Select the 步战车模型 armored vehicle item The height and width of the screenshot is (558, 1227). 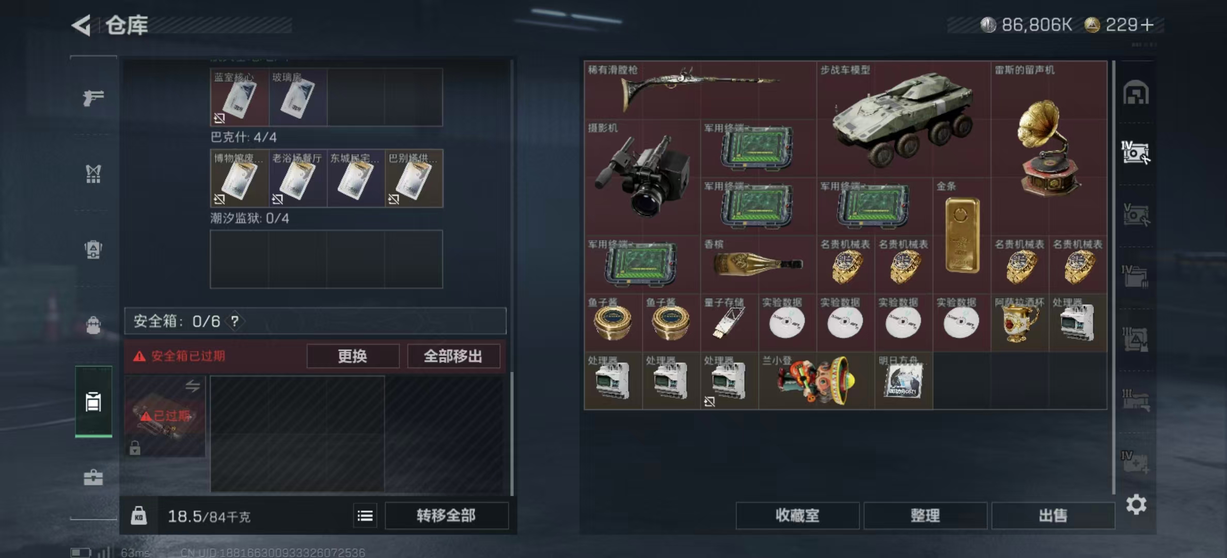(904, 119)
